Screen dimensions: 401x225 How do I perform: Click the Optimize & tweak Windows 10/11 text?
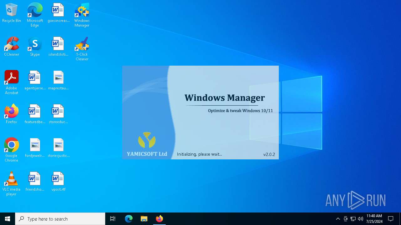[x=240, y=111]
